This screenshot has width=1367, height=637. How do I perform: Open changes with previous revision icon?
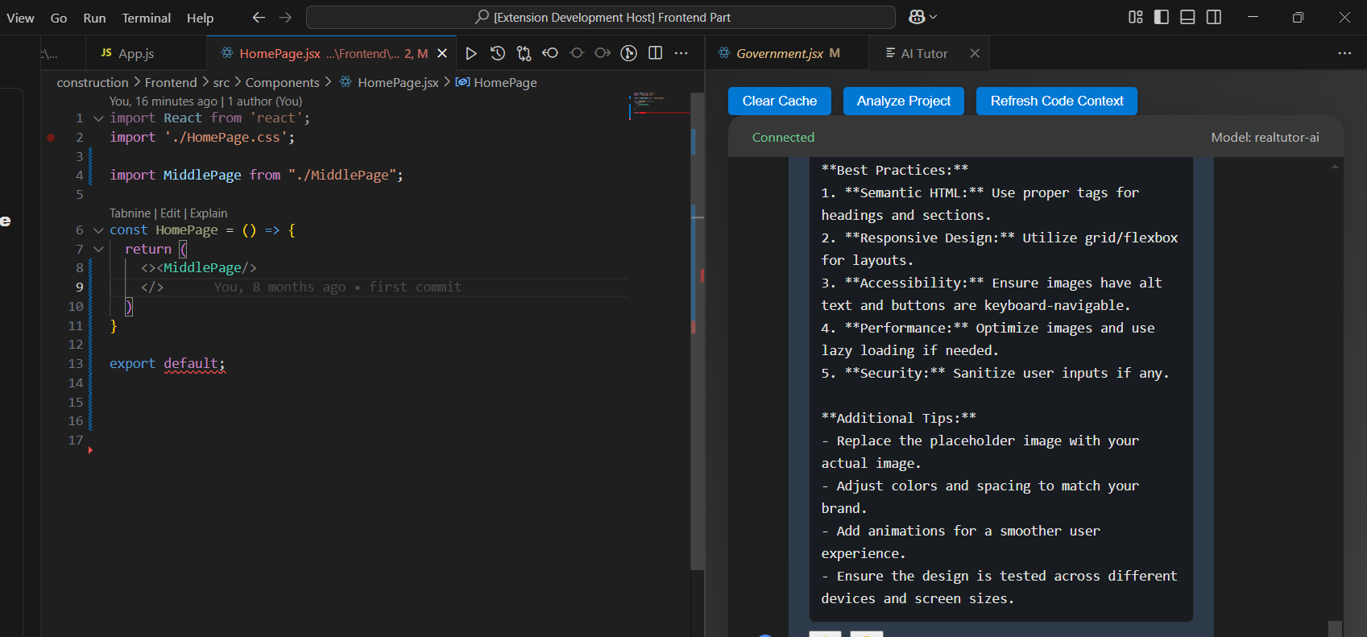550,53
